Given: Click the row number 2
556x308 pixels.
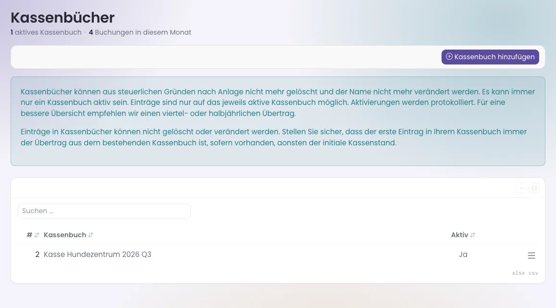Looking at the screenshot, I should tap(37, 255).
